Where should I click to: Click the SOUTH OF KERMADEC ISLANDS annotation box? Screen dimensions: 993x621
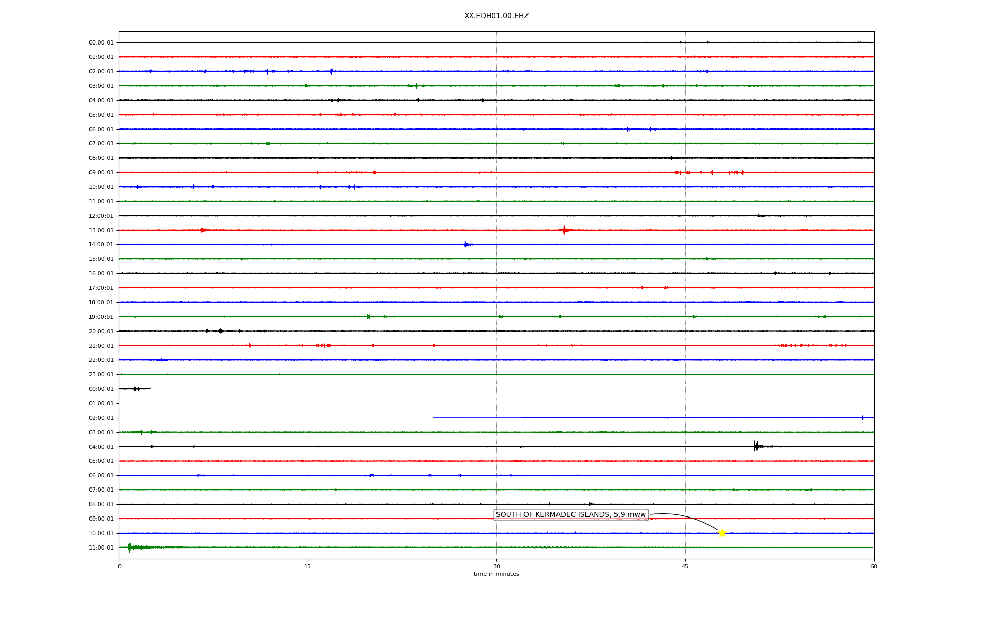(x=570, y=514)
